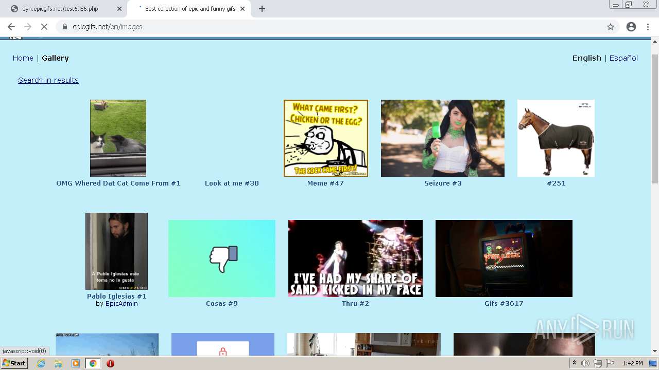
Task: Open the chicken or egg meme image
Action: tap(326, 138)
